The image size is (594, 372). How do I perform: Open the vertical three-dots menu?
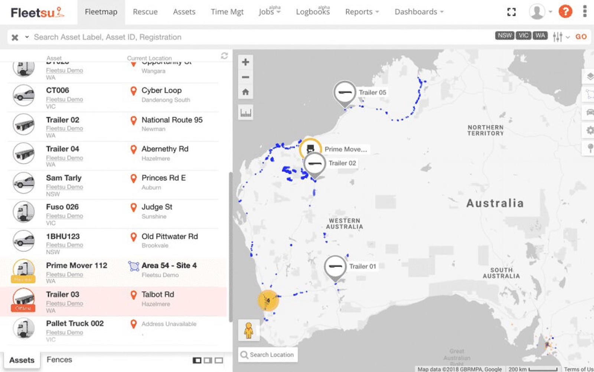coord(585,12)
